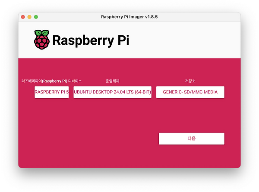Maximize the window using green button
259x192 pixels.
(36, 17)
